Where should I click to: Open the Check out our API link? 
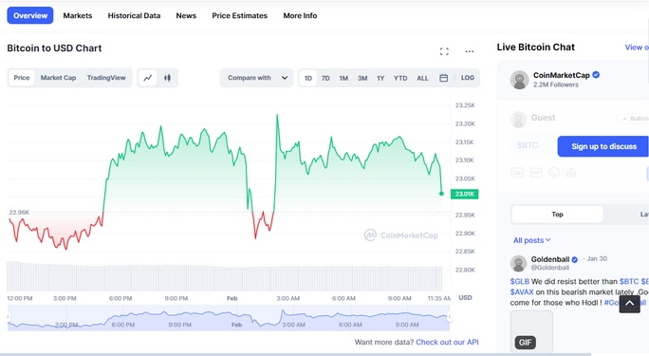point(447,342)
